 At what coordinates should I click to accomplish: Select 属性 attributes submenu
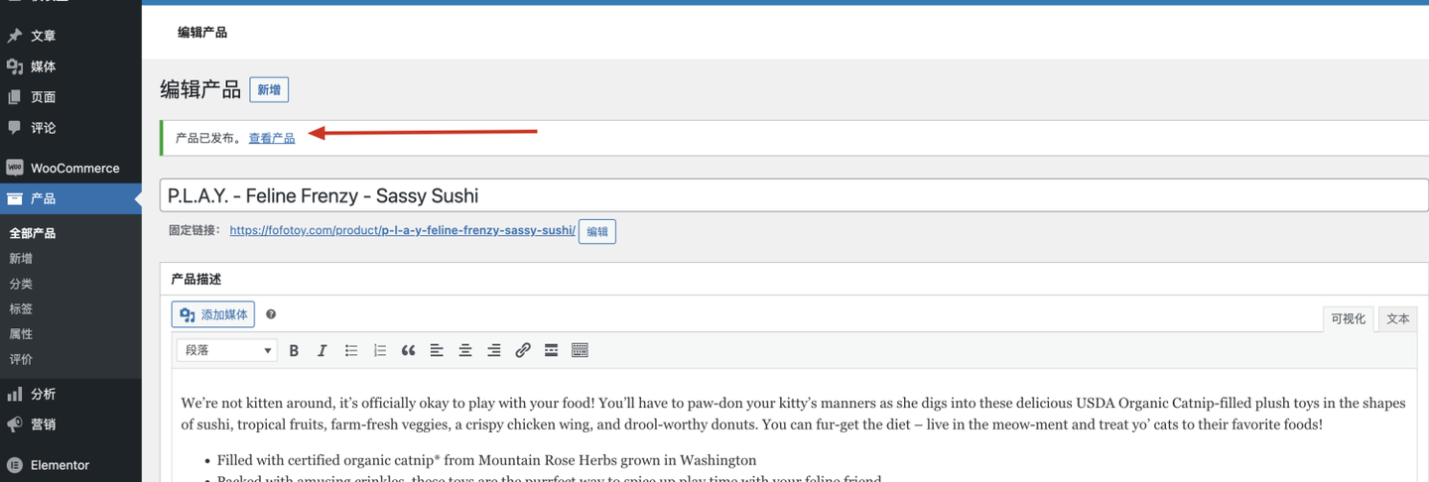[21, 334]
